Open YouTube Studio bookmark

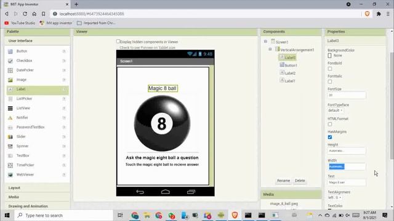point(20,23)
